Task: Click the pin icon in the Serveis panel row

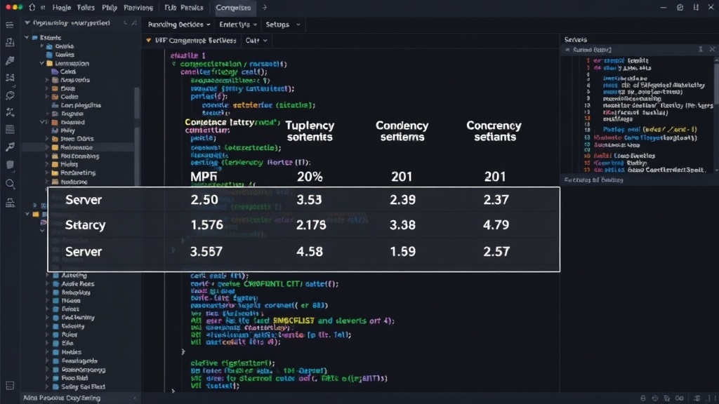Action: [700, 49]
